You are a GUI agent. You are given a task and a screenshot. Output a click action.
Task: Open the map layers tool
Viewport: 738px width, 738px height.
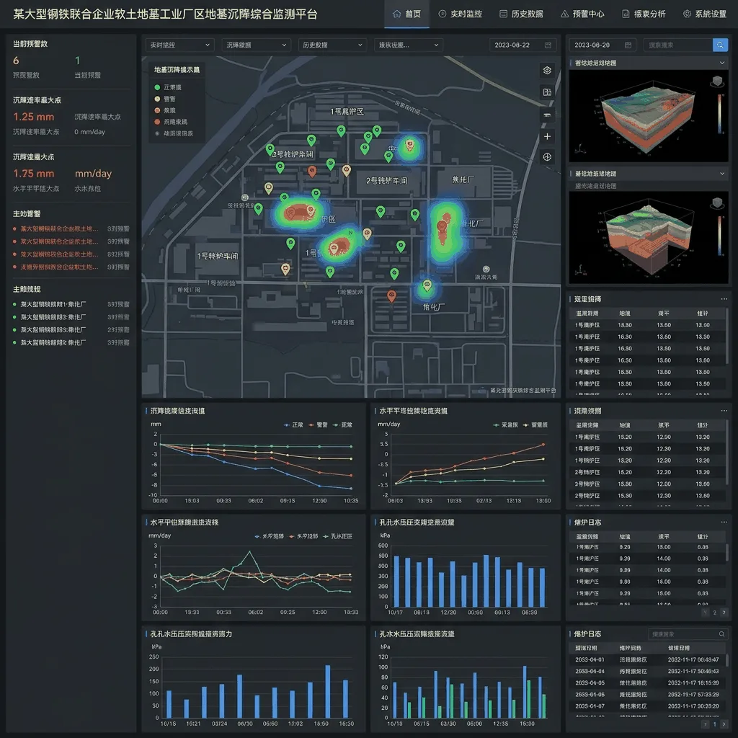coord(547,70)
